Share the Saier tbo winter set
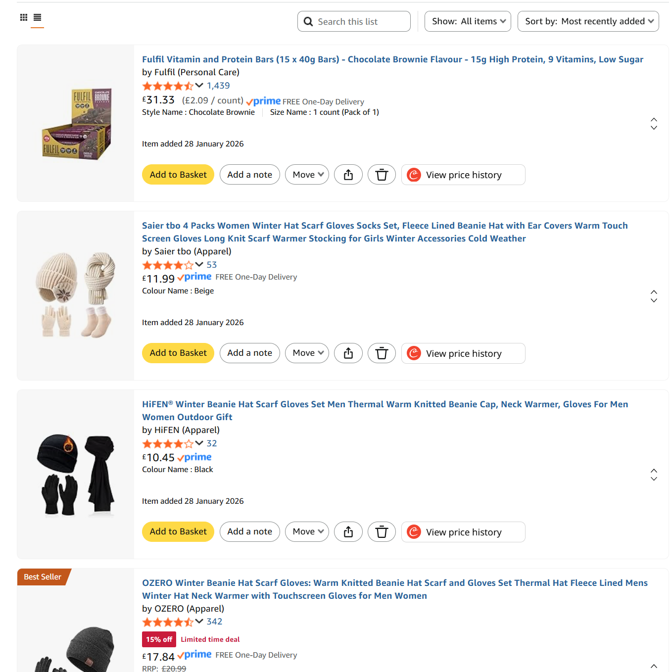The width and height of the screenshot is (672, 672). click(x=348, y=353)
